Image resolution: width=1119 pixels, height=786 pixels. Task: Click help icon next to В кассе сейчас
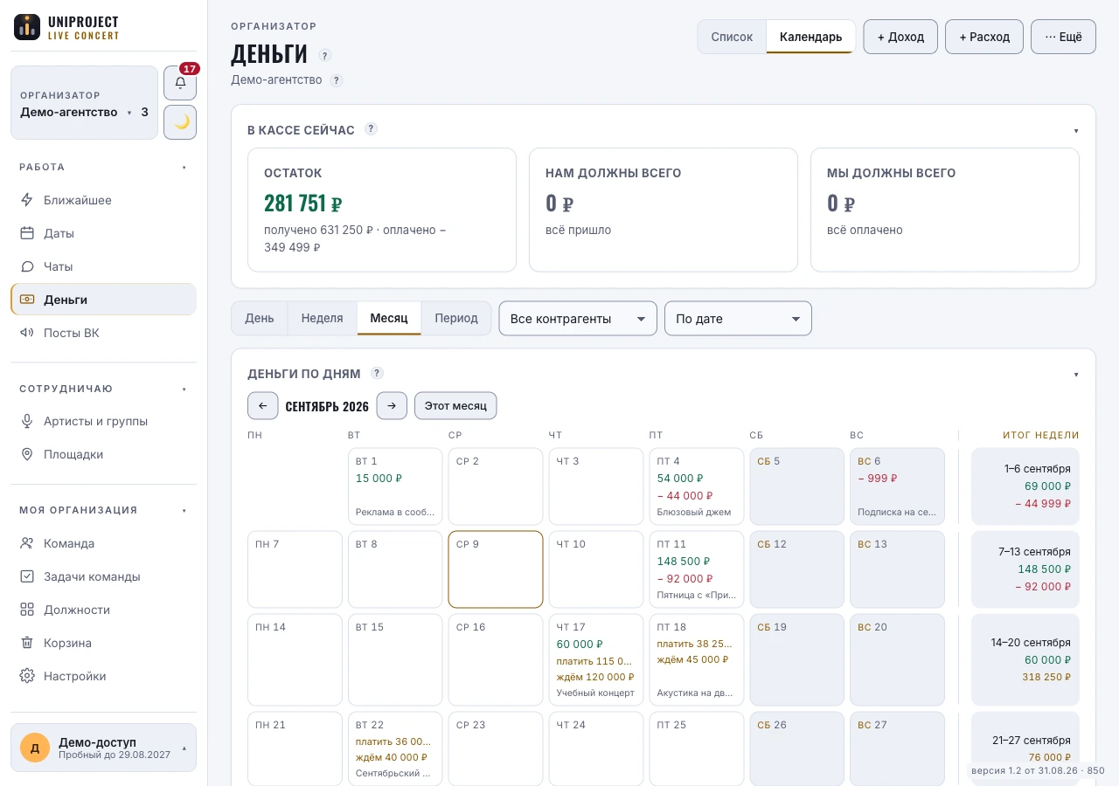(371, 129)
